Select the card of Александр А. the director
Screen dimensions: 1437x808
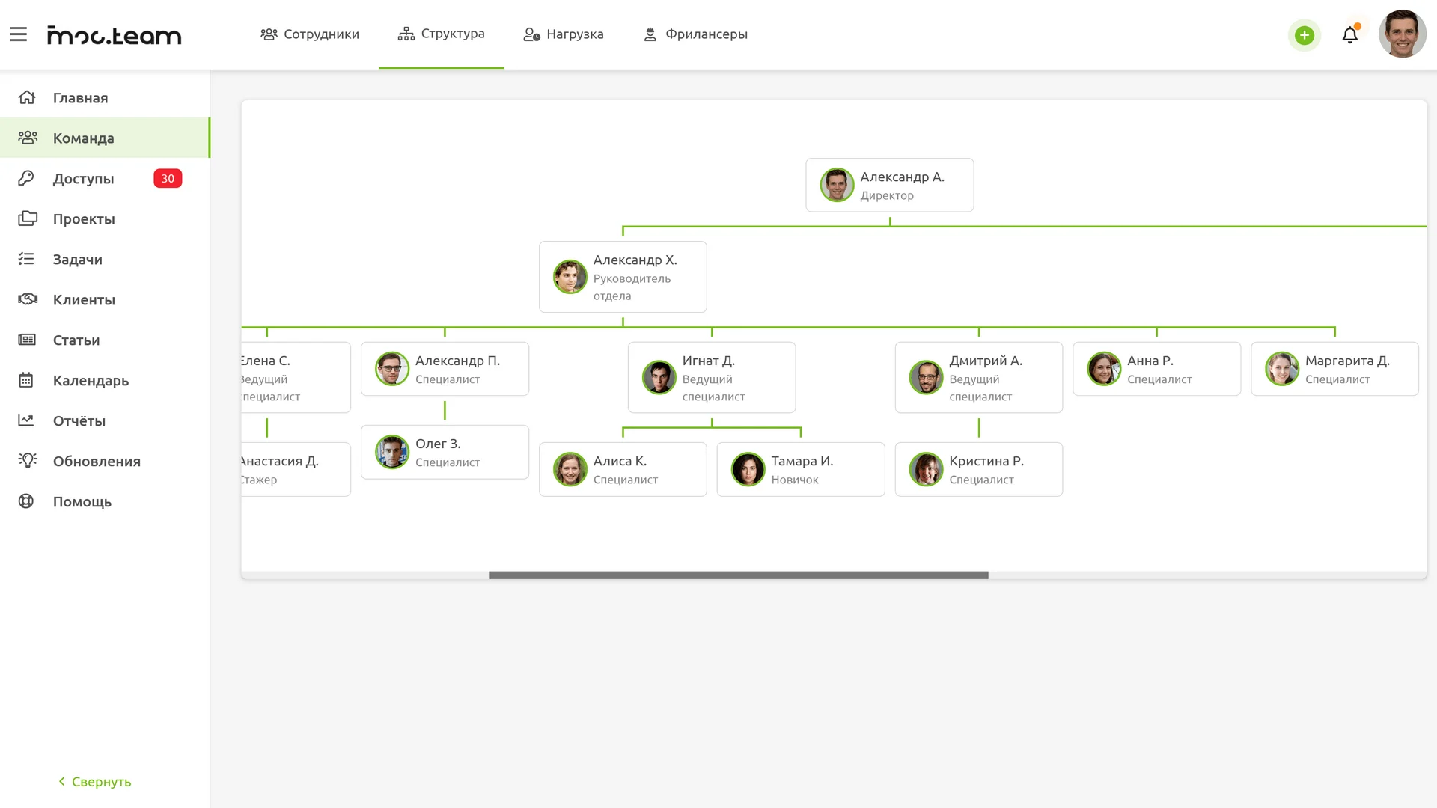[889, 185]
